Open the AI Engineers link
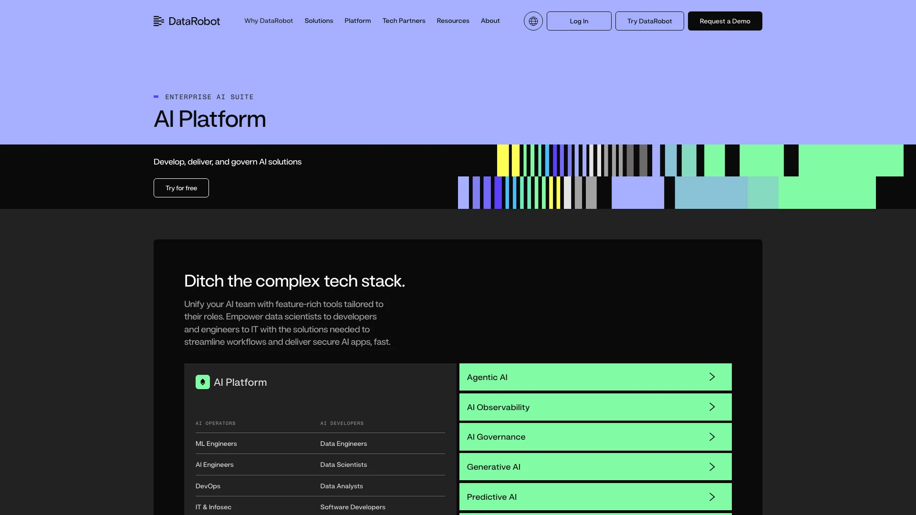 click(x=215, y=464)
